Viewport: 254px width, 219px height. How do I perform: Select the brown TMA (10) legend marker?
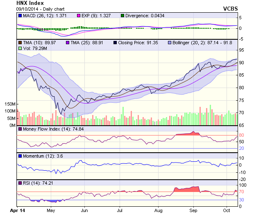(x=20, y=43)
